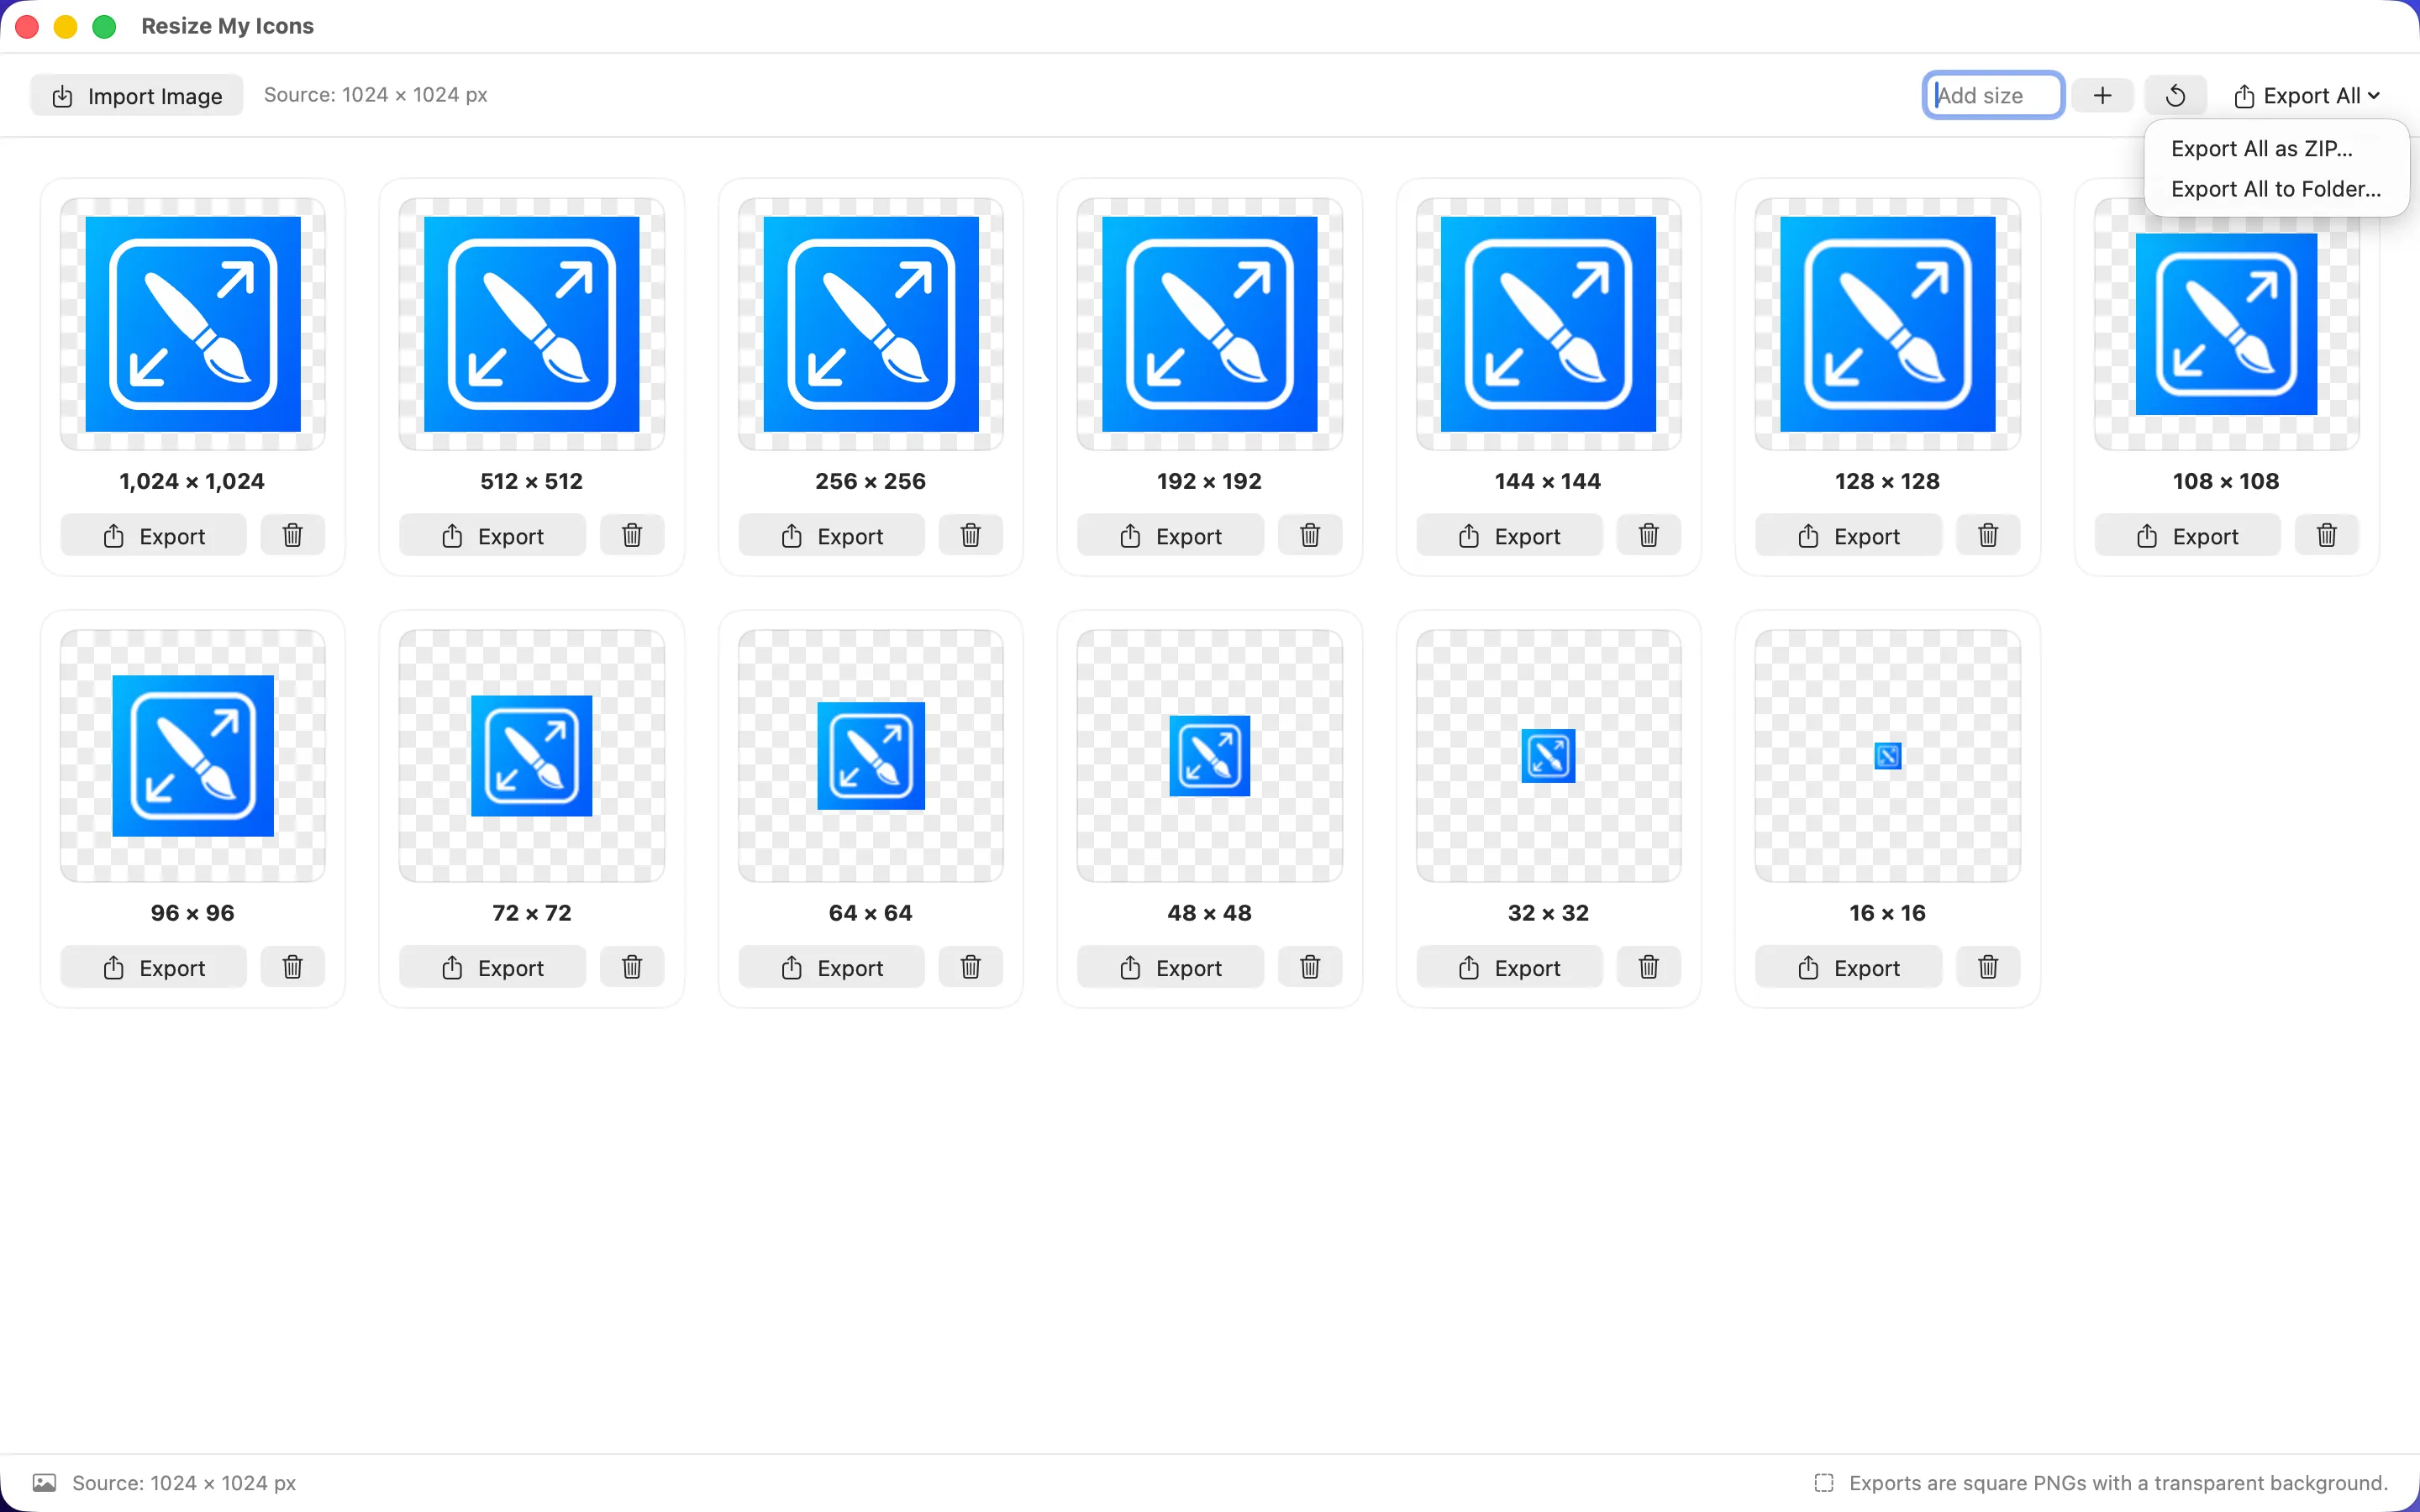Viewport: 2420px width, 1512px height.
Task: Select the 64 × 64 preview thumbnail
Action: (x=871, y=756)
